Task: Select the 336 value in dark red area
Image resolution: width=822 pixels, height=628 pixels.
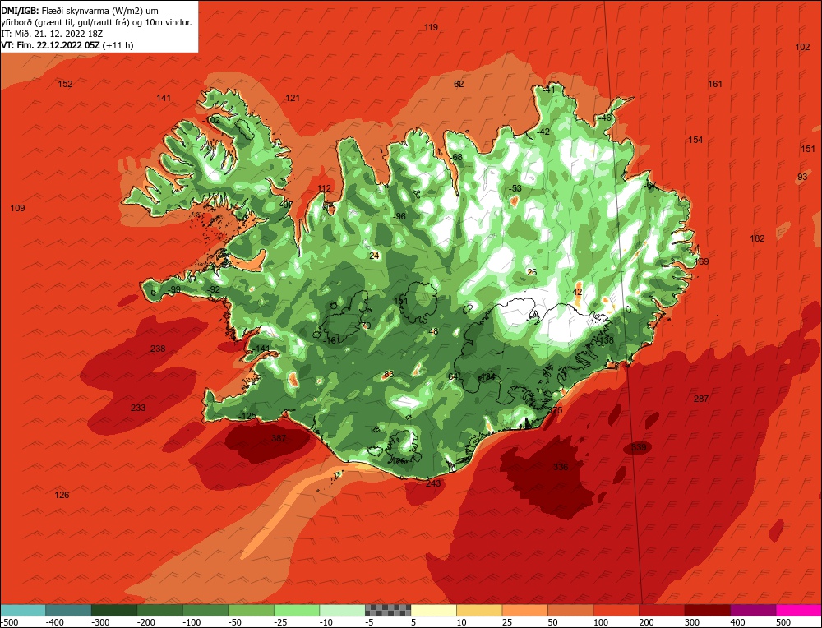Action: point(561,467)
